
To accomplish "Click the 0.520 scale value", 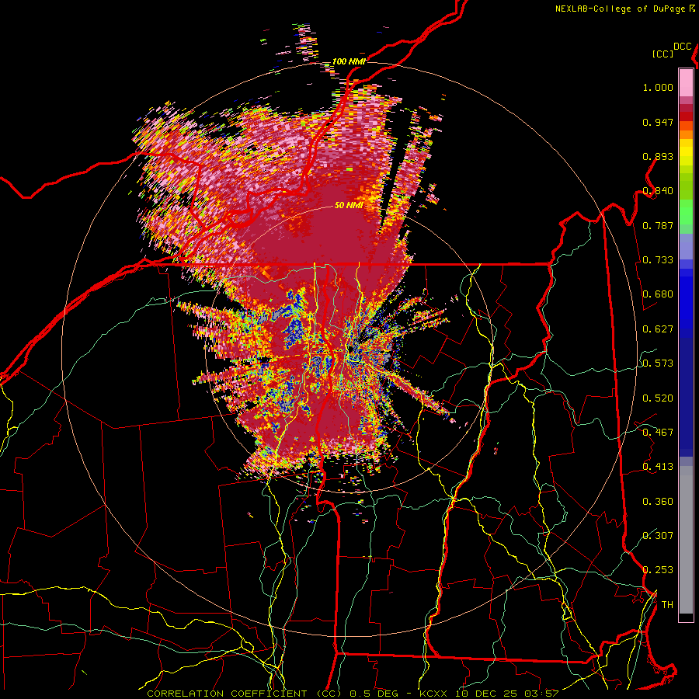I will click(658, 398).
